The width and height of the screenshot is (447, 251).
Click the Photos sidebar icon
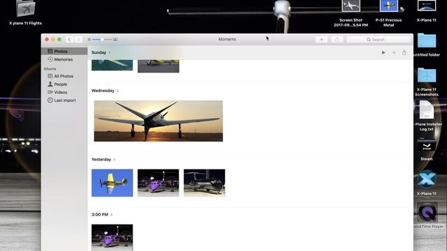(50, 51)
